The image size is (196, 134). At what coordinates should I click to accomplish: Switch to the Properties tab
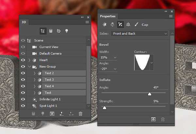107,16
